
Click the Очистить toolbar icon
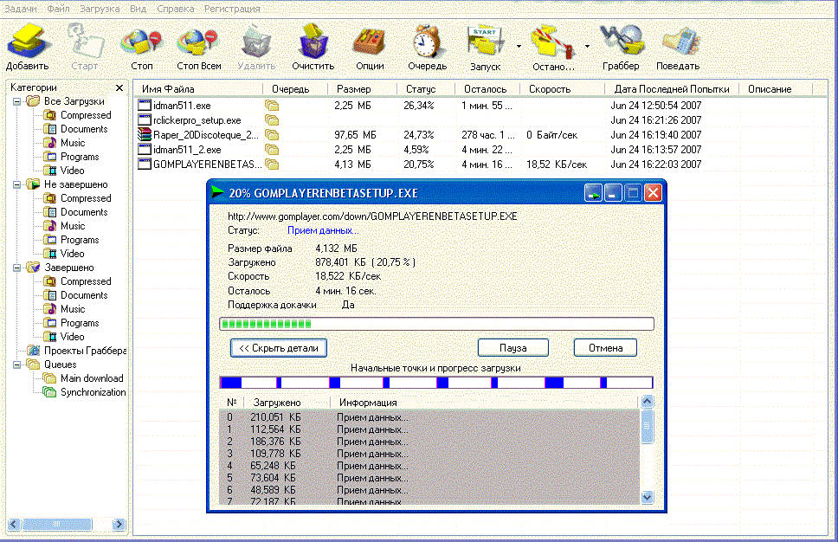coord(313,42)
